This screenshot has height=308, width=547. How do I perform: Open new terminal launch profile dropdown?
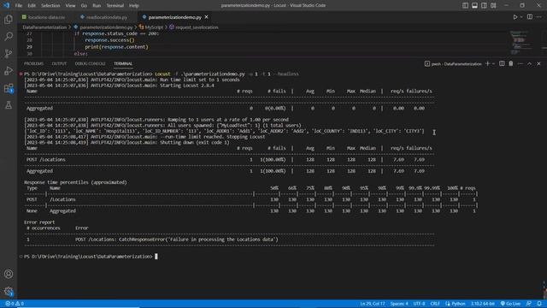click(493, 63)
